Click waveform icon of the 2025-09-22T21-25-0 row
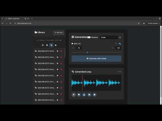Viewport: 162px width, 121px height. click(36, 51)
